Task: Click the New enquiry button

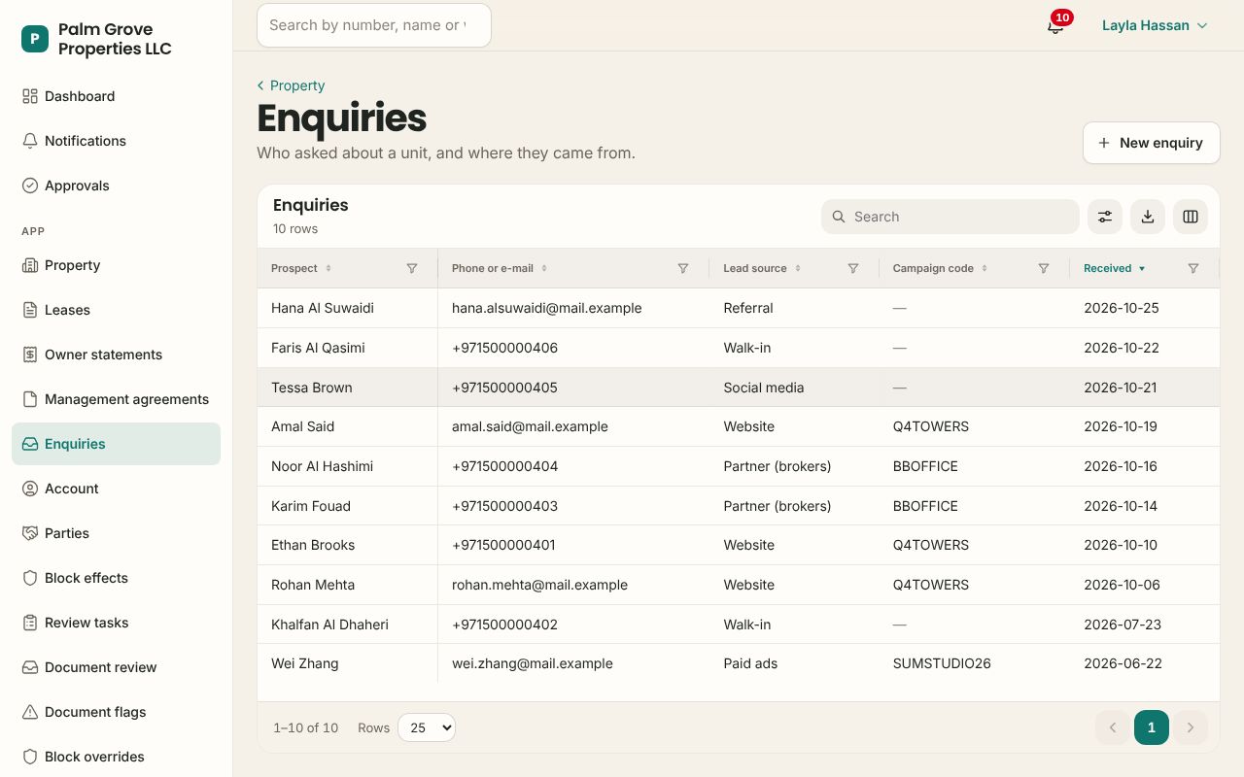Action: 1152,143
